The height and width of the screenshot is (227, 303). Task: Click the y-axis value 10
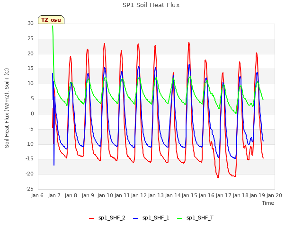pos(30,84)
